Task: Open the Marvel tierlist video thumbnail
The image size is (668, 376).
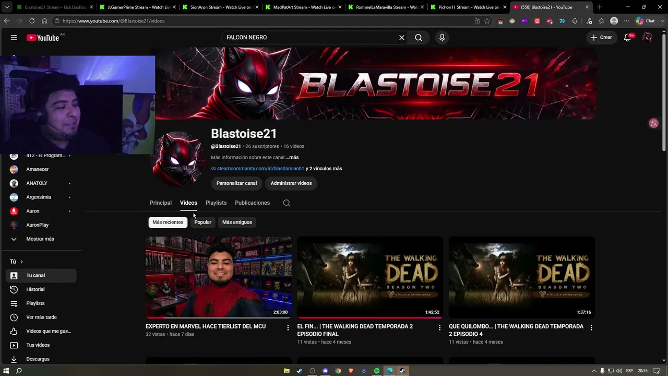Action: point(219,277)
